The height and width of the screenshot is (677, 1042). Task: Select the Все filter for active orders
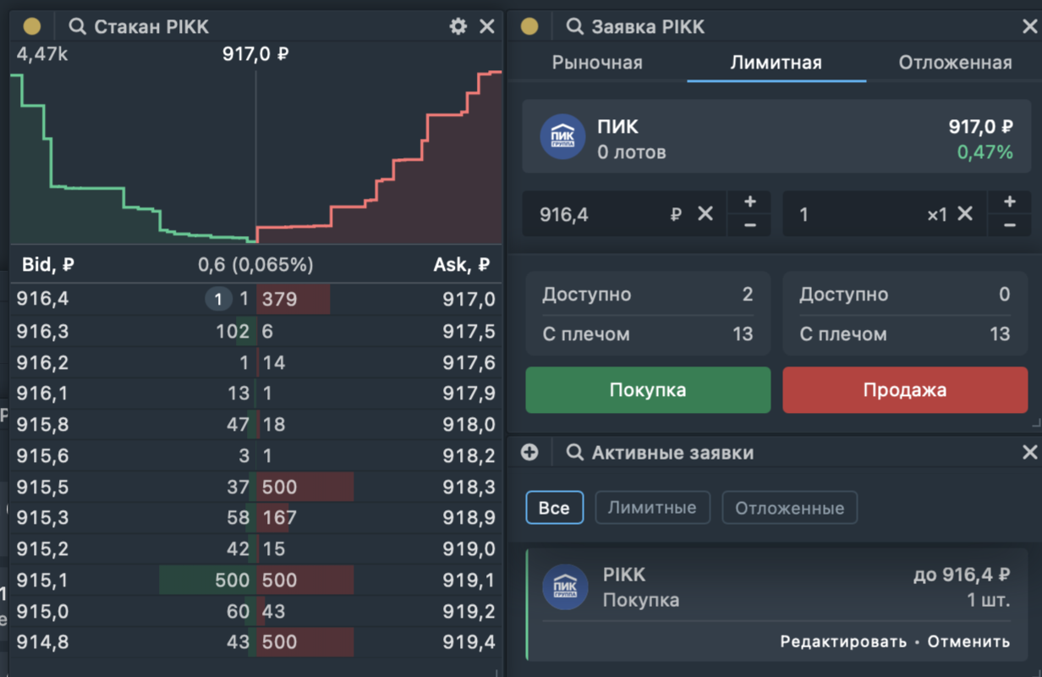(x=554, y=508)
